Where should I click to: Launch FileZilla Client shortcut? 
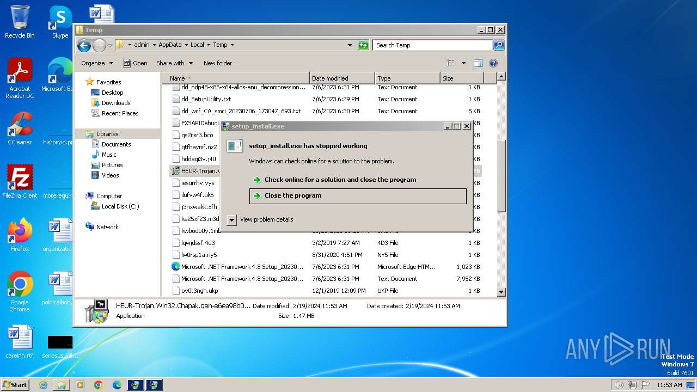(x=20, y=182)
